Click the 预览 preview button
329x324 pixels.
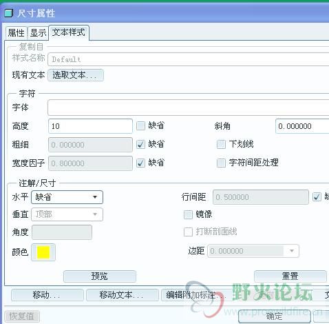[100, 276]
